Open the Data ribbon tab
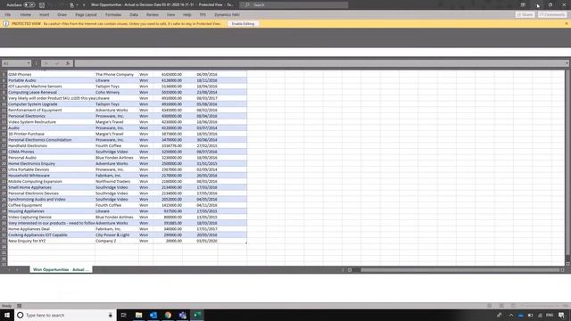The height and width of the screenshot is (321, 571). pos(134,14)
